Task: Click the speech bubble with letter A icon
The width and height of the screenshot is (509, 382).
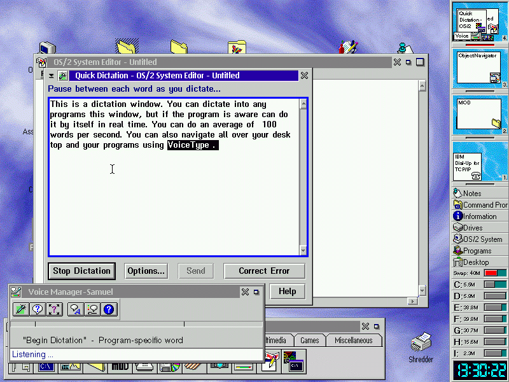Action: click(76, 309)
